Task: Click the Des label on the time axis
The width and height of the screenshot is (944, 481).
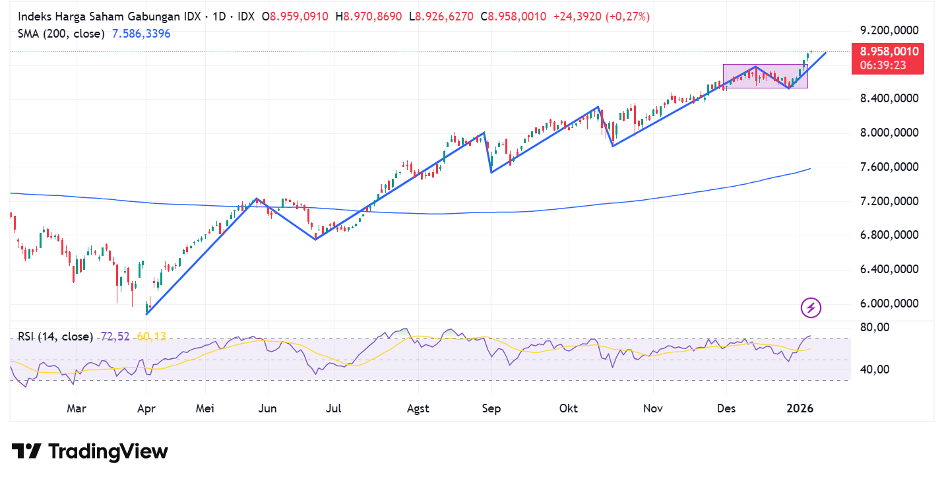Action: (x=726, y=408)
